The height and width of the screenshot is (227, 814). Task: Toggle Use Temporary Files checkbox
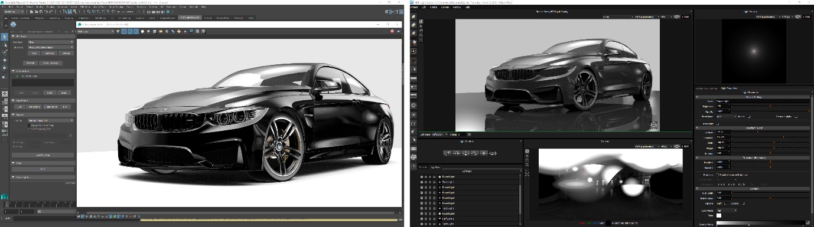30,129
